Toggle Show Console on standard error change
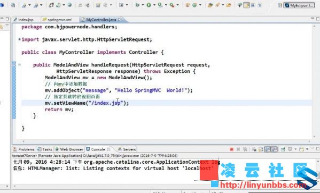The image size is (320, 193). point(275,149)
